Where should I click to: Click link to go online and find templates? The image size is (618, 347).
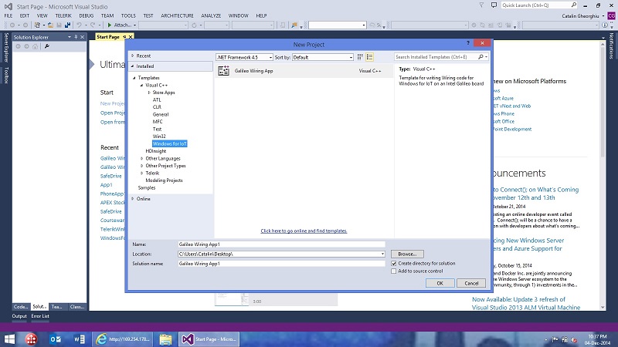[304, 231]
